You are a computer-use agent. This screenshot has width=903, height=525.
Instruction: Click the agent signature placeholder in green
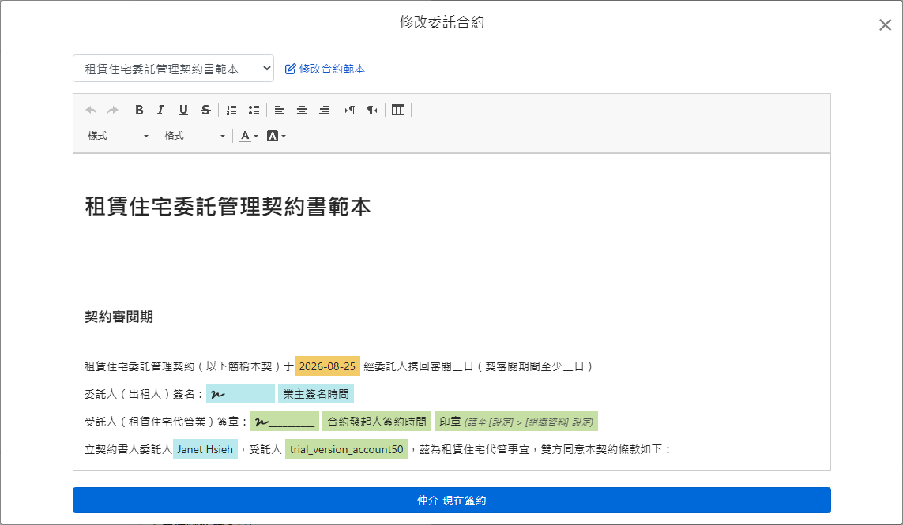pyautogui.click(x=284, y=422)
